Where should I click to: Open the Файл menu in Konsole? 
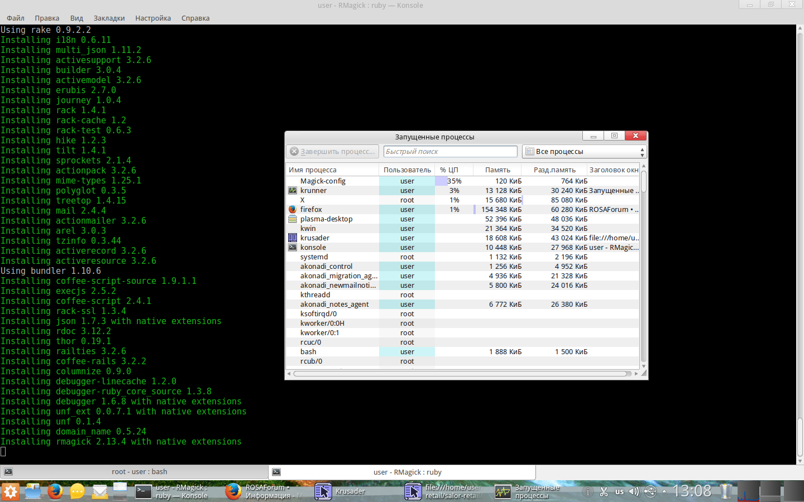[x=15, y=18]
